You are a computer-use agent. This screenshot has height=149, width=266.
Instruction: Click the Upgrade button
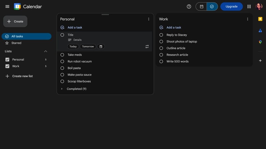231,6
